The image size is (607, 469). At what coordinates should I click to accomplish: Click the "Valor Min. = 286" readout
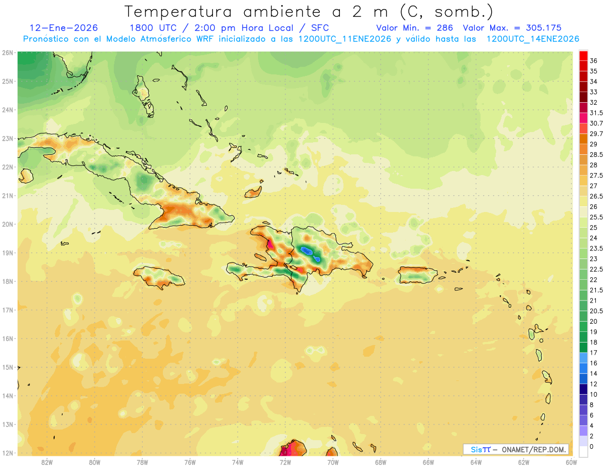[414, 28]
